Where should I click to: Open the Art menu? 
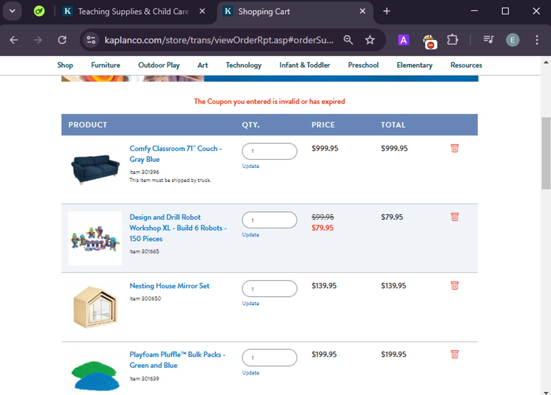[202, 65]
